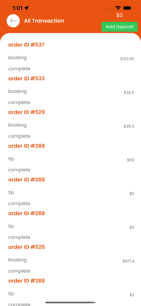
Task: Click the Add Deposit button
Action: tap(120, 27)
